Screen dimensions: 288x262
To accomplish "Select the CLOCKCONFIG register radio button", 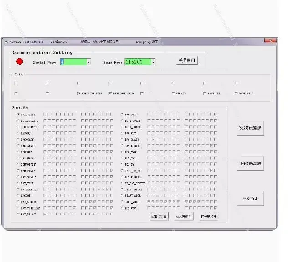I will tap(18, 127).
